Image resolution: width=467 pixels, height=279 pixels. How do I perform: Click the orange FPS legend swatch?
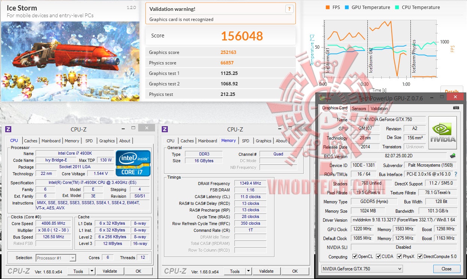point(328,7)
